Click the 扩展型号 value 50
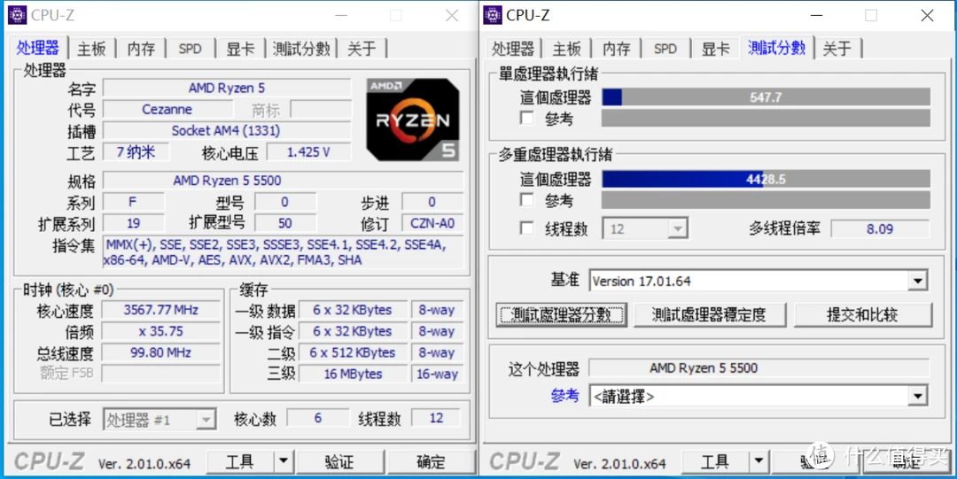Image resolution: width=957 pixels, height=479 pixels. (x=285, y=223)
